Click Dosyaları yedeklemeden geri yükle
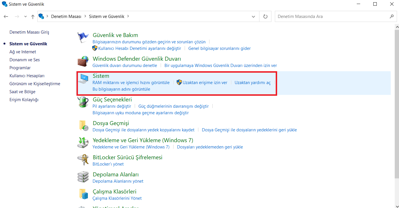 [x=210, y=147]
